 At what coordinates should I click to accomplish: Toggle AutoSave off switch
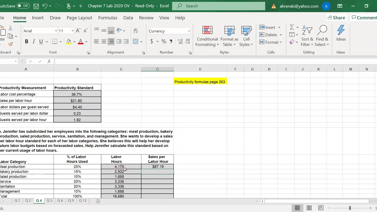pyautogui.click(x=23, y=6)
